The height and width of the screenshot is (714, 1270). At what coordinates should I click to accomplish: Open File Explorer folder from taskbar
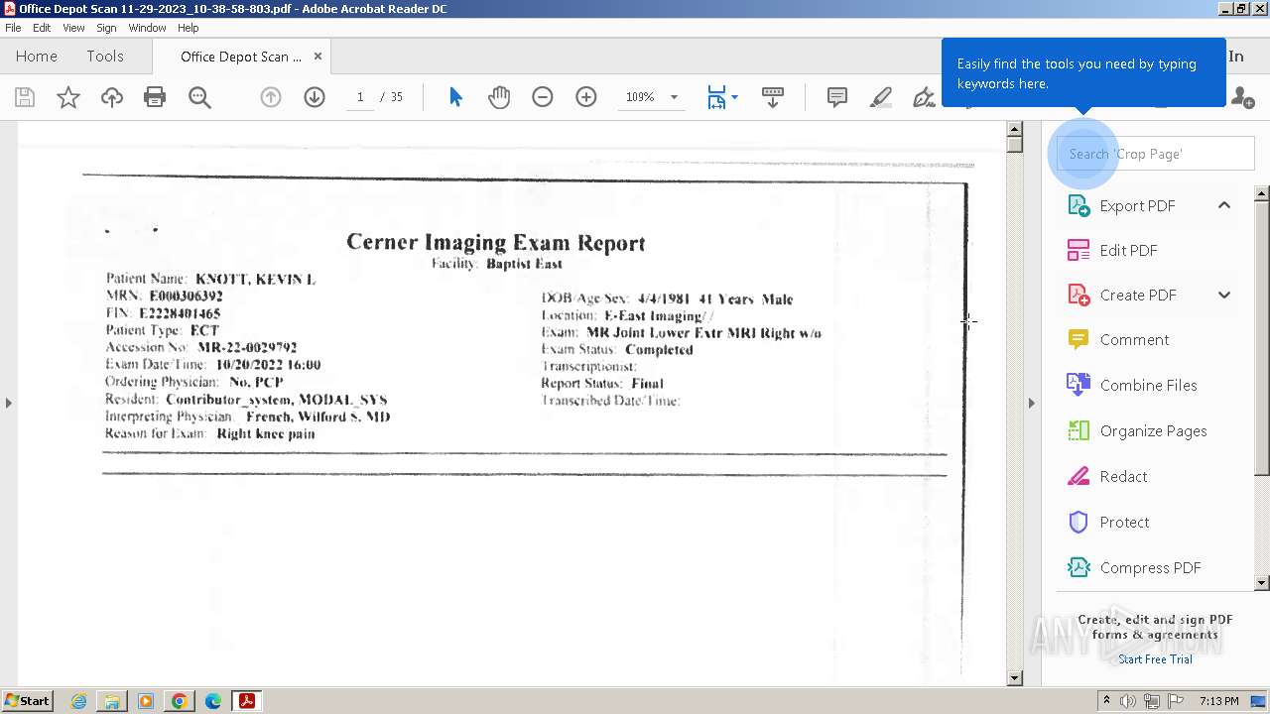[112, 701]
